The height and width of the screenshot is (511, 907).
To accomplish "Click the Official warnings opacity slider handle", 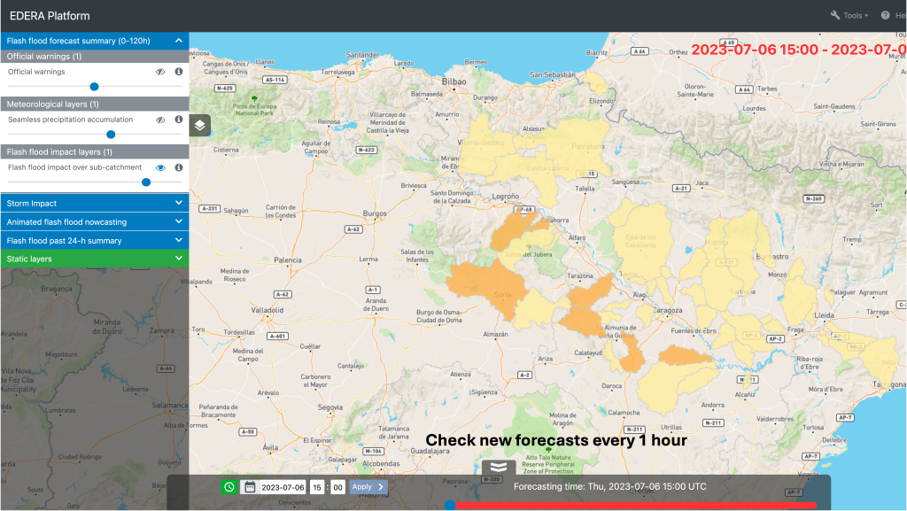I will click(x=94, y=87).
